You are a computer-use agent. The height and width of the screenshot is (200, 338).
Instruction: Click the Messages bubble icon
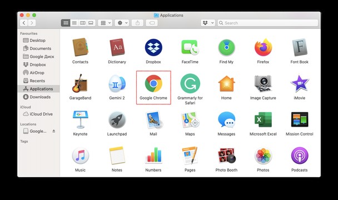coord(226,119)
